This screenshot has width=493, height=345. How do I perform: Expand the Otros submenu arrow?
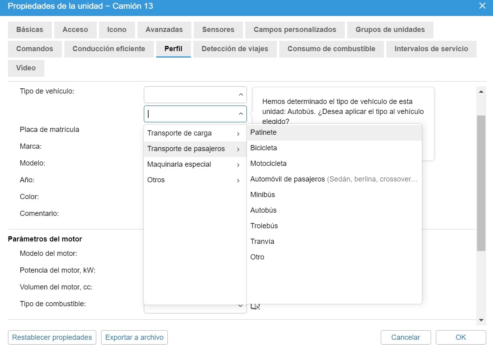click(238, 180)
